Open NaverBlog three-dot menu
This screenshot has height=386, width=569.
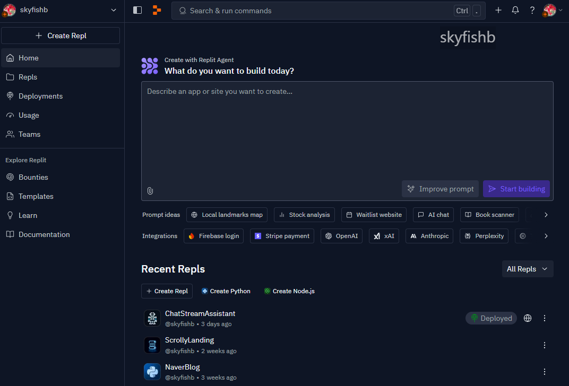tap(545, 372)
